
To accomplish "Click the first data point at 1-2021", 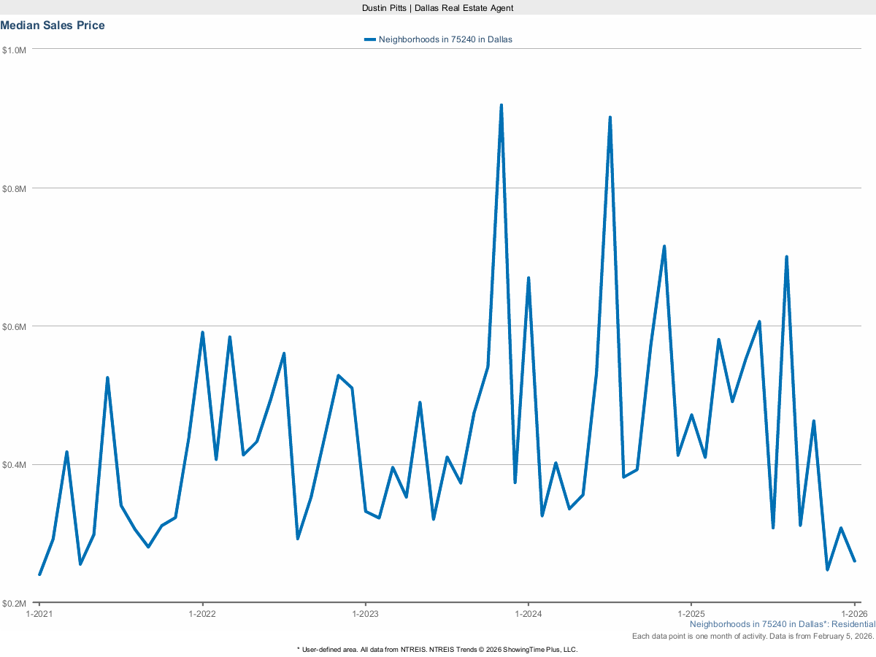I will (x=39, y=575).
